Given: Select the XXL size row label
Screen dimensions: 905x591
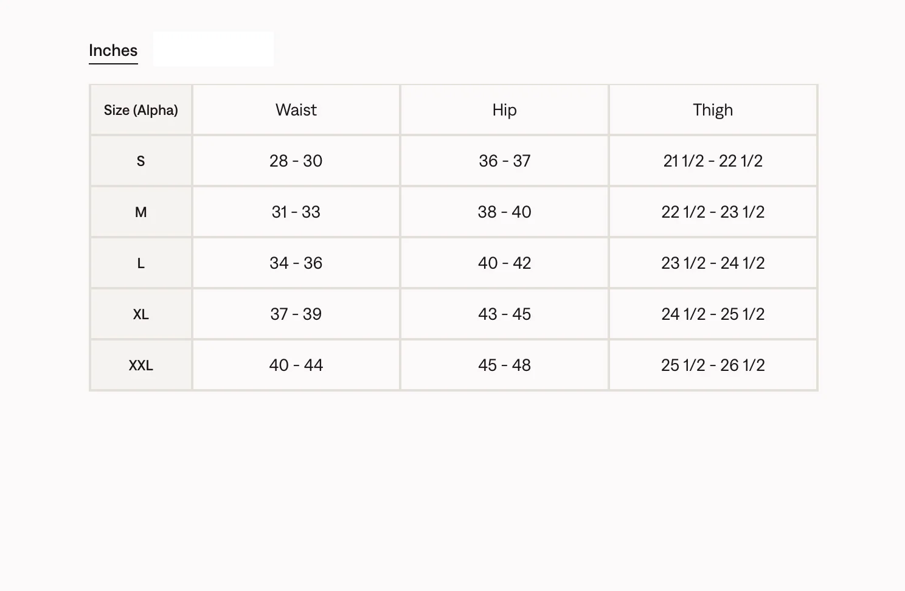Looking at the screenshot, I should click(x=141, y=365).
